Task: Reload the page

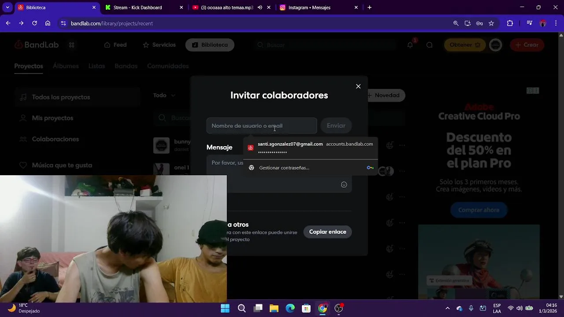Action: click(x=34, y=23)
